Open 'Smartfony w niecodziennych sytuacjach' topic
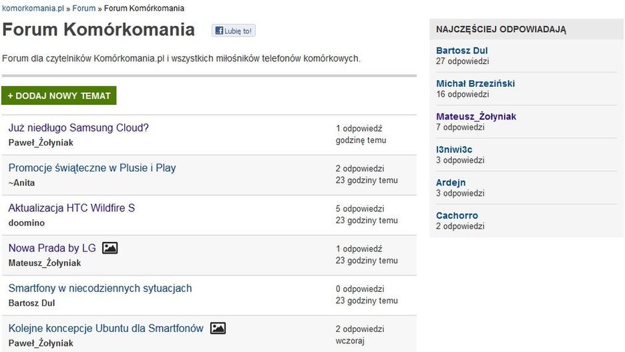The height and width of the screenshot is (352, 625). coord(99,288)
